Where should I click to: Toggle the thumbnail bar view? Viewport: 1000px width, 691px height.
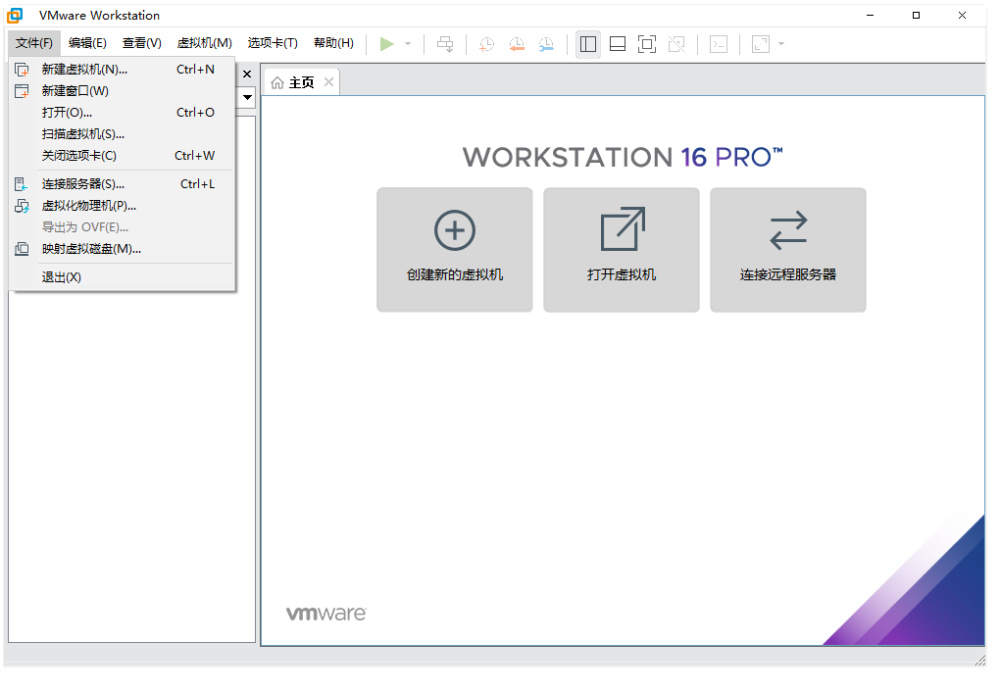618,44
